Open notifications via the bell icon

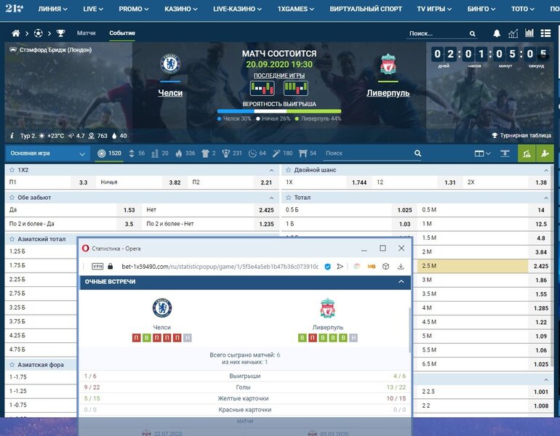(497, 33)
